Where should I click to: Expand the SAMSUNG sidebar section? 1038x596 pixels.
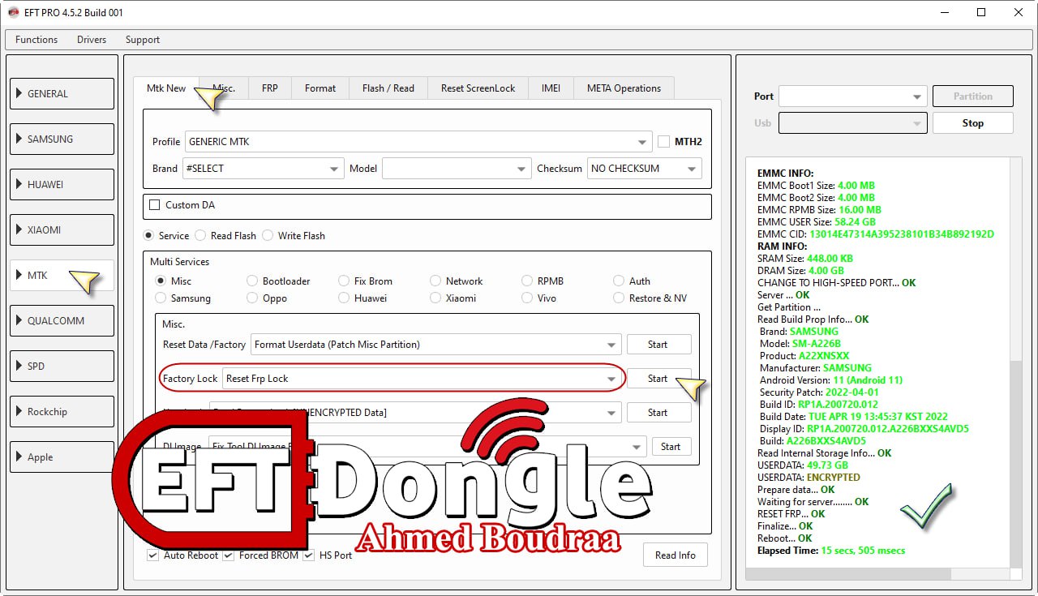coord(62,139)
